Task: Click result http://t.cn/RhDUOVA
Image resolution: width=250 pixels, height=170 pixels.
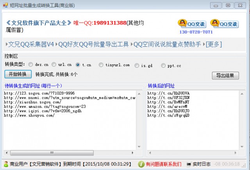Action: pos(168,93)
